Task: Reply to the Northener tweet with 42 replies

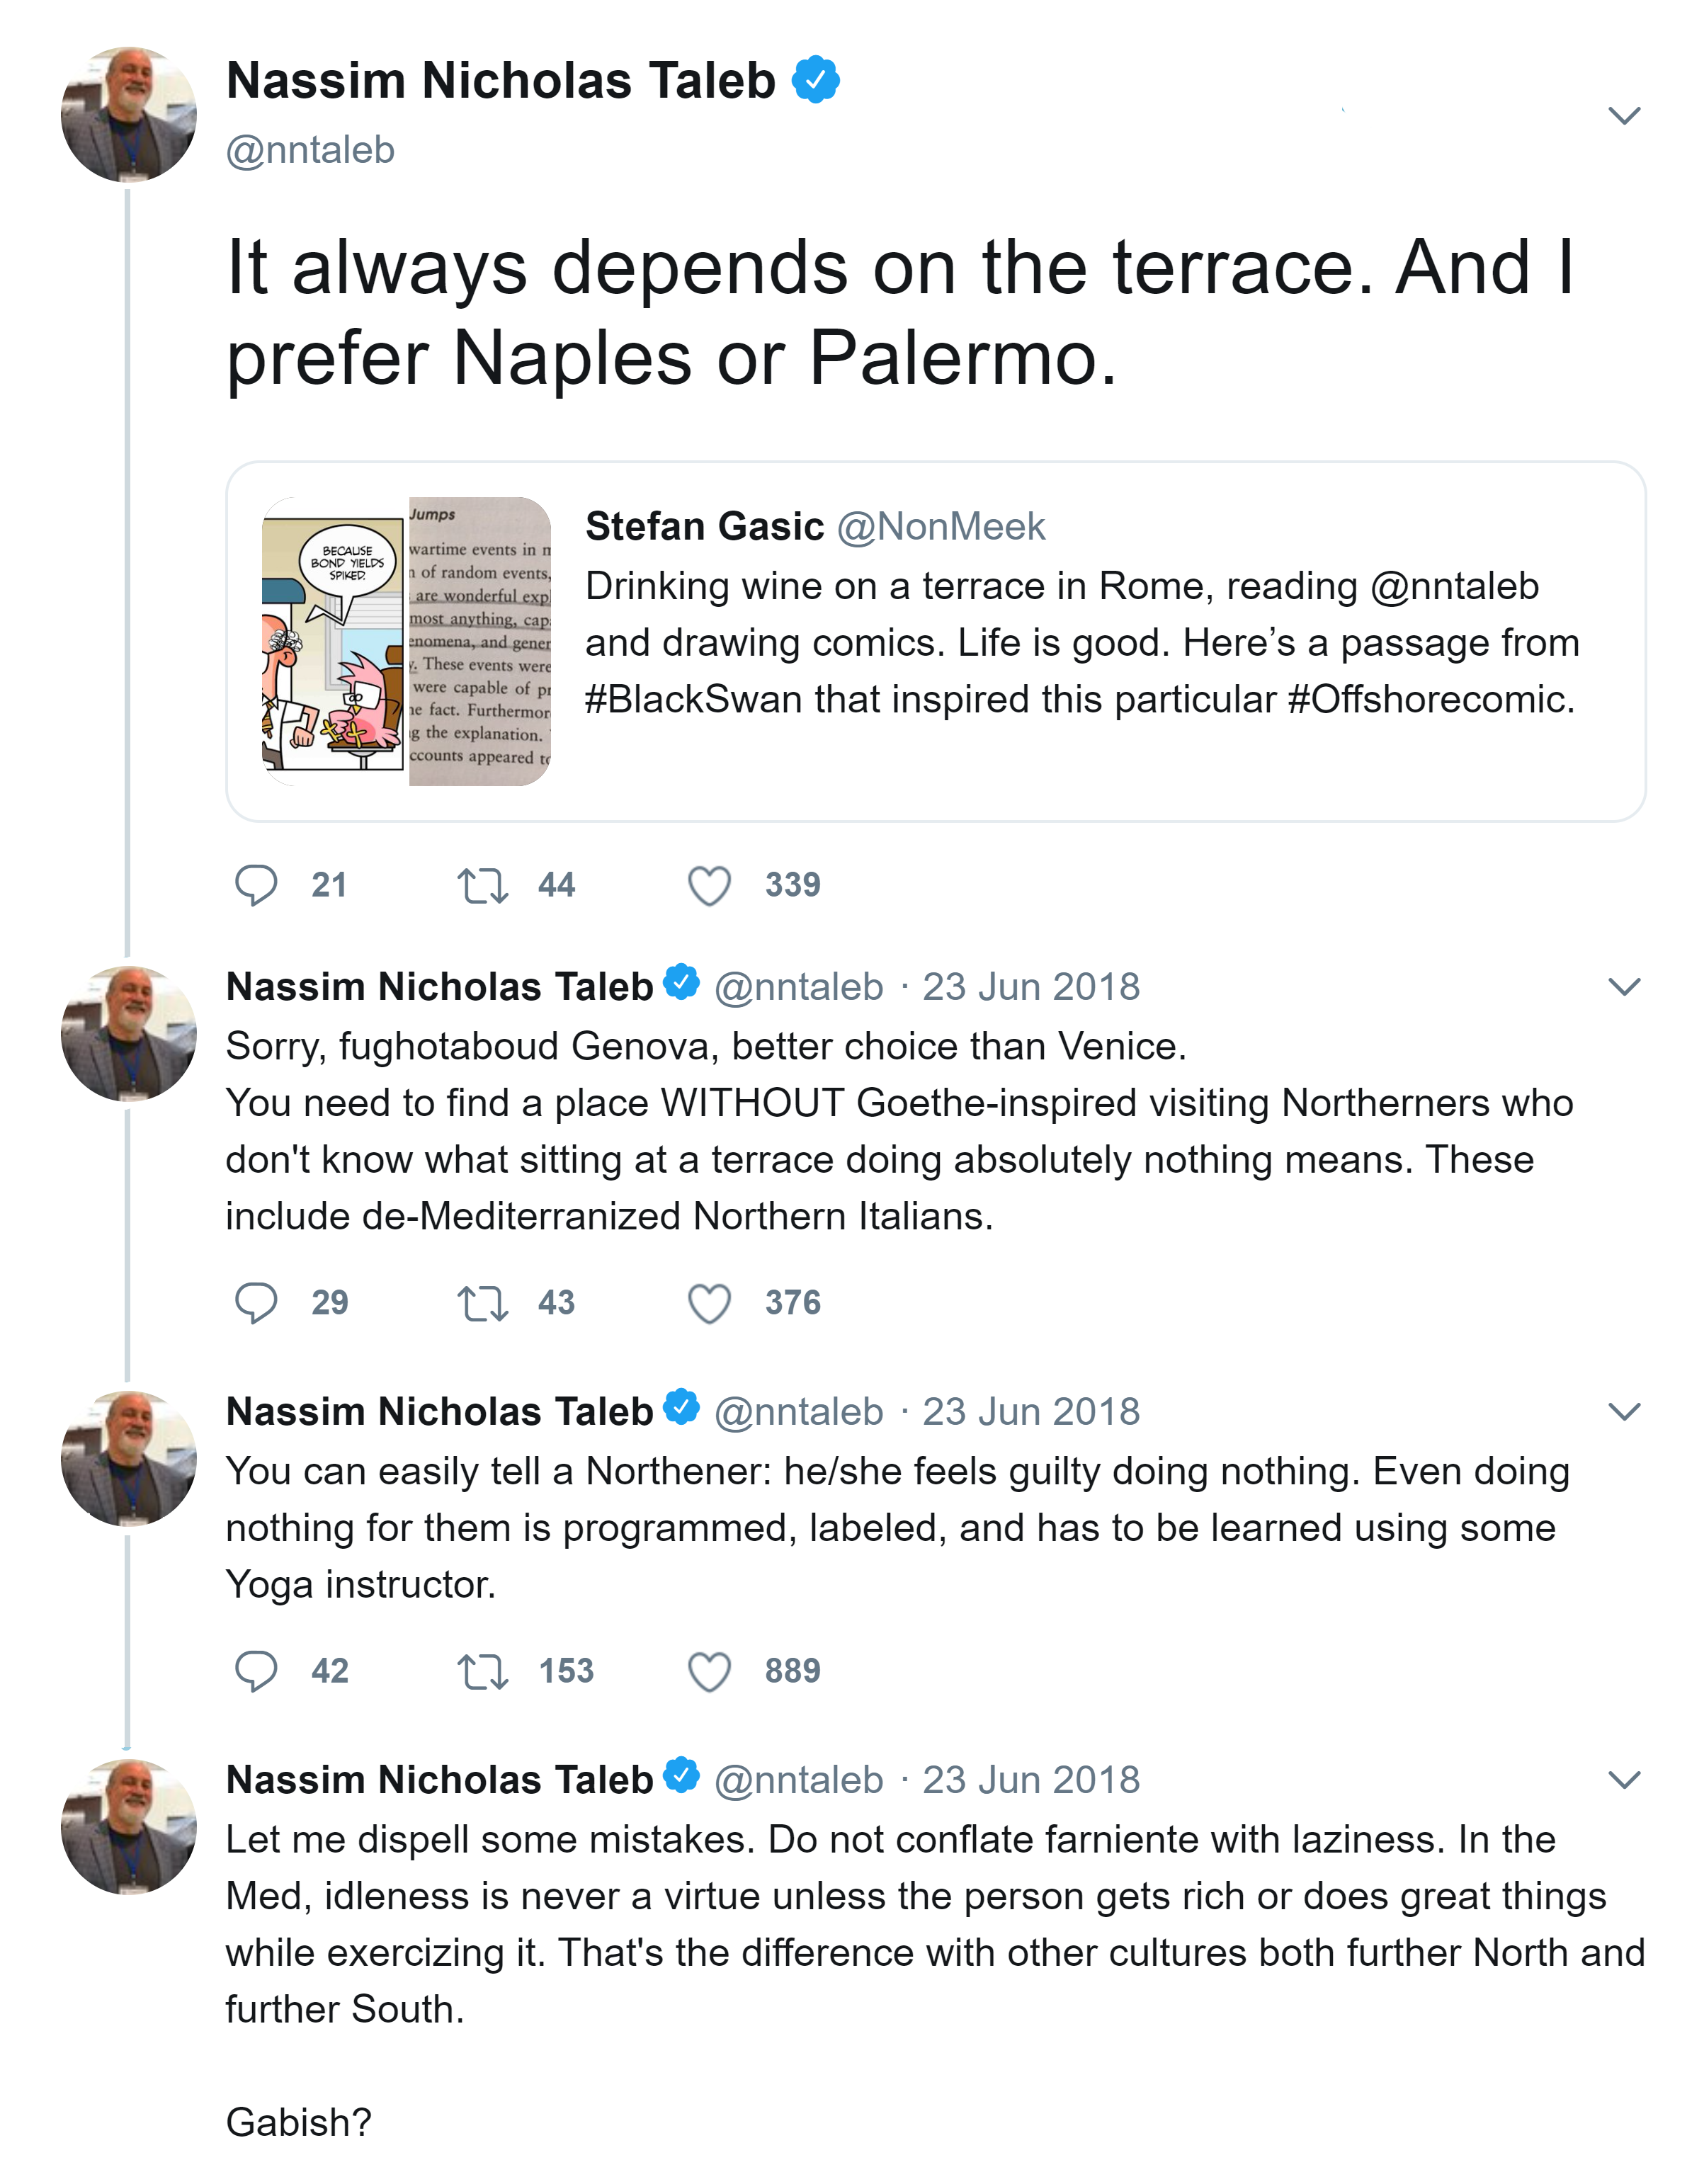Action: point(256,1670)
